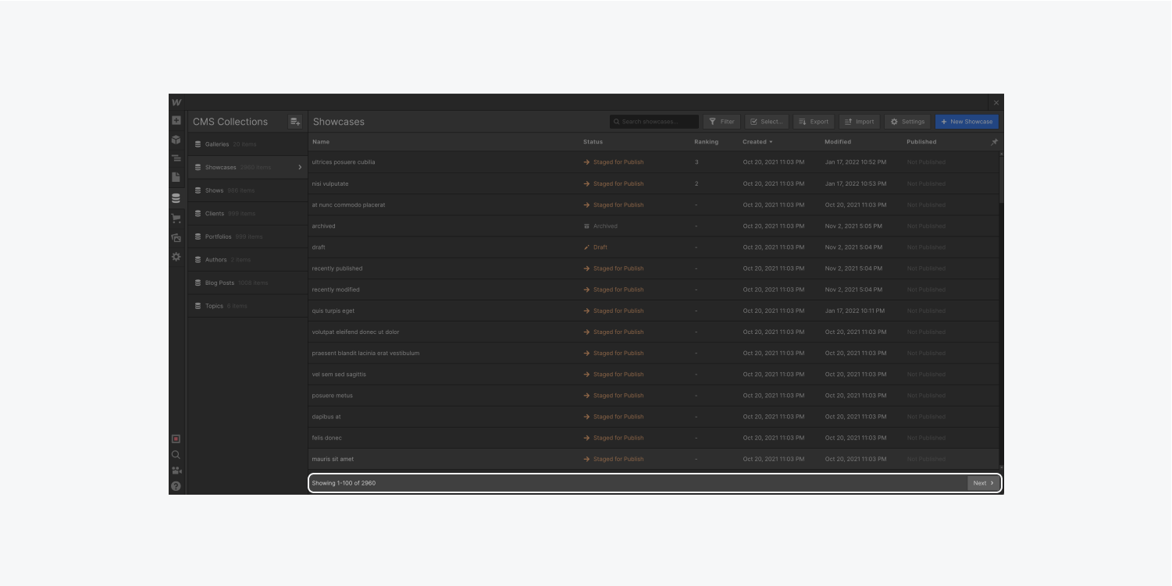Screen dimensions: 1172x586
Task: Create a New Showcase item
Action: coord(967,122)
